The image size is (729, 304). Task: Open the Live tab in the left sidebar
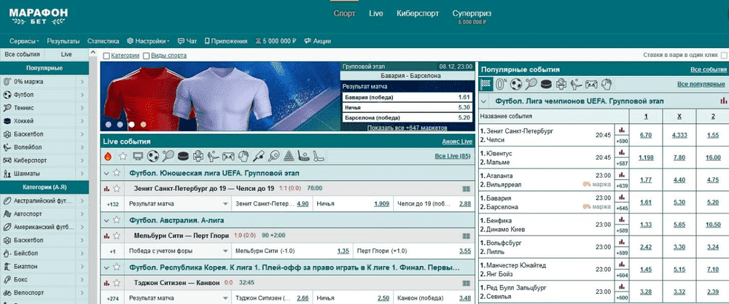click(66, 55)
